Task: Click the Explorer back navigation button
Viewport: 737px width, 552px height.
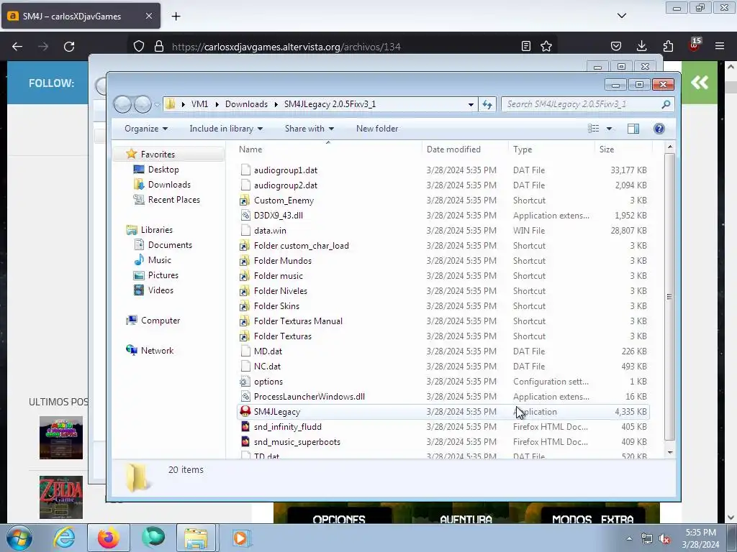Action: [122, 104]
